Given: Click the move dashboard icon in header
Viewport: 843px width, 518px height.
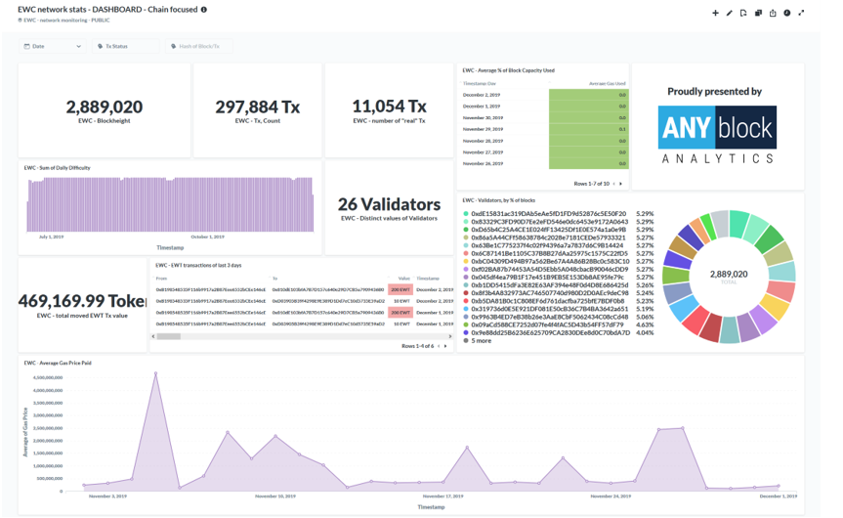Looking at the screenshot, I should (x=743, y=13).
